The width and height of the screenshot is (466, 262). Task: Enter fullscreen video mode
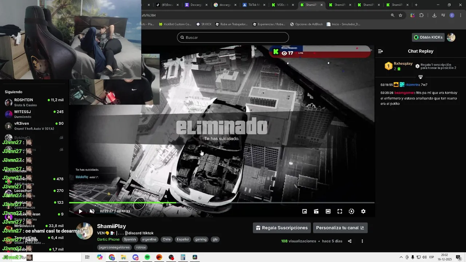pyautogui.click(x=340, y=211)
